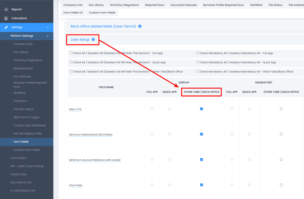Enable Check All Full App checkbox
This screenshot has height=199, width=304.
(x=71, y=53)
